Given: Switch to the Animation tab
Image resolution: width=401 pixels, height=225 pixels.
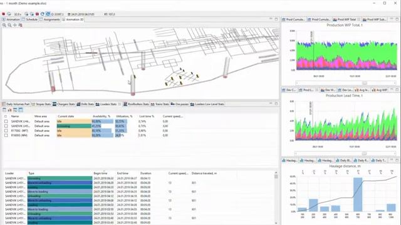Looking at the screenshot, I should (11, 19).
